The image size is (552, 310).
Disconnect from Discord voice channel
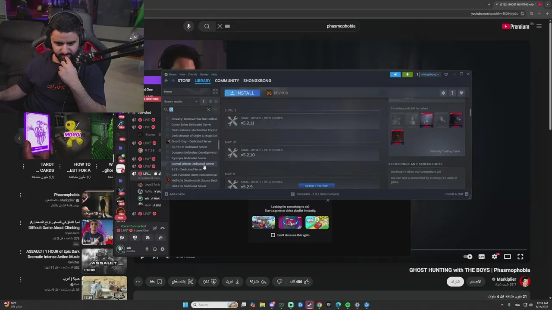tap(163, 228)
